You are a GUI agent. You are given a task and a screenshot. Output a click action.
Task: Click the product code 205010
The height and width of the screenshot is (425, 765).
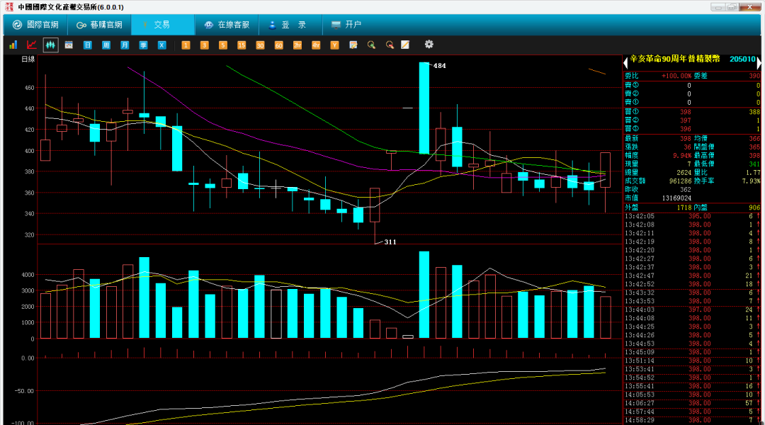point(742,59)
